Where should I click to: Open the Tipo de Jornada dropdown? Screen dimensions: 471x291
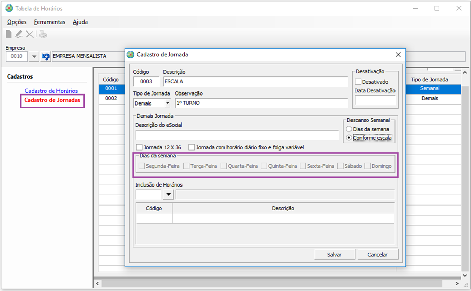[x=168, y=103]
